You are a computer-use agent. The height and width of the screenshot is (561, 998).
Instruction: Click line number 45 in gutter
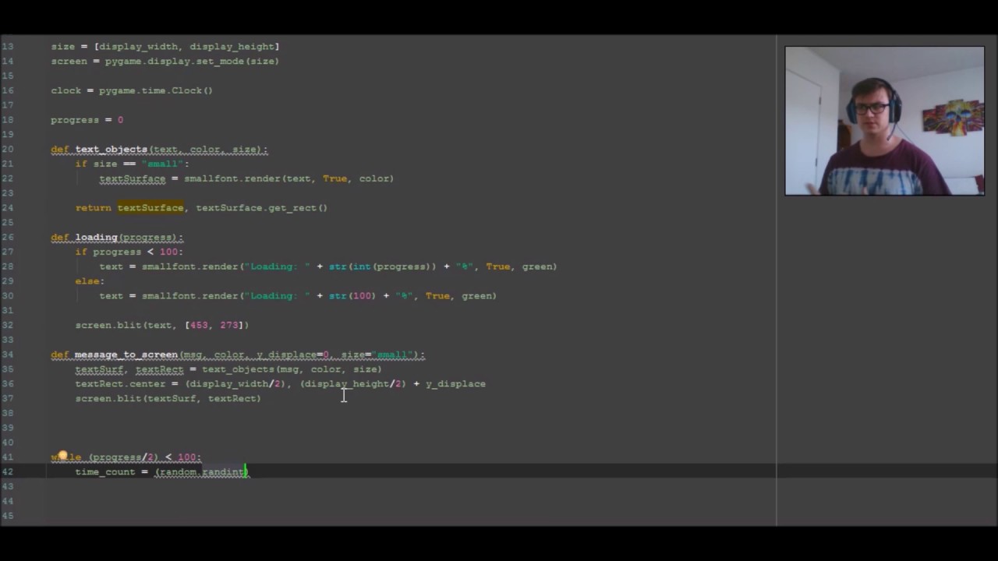8,516
